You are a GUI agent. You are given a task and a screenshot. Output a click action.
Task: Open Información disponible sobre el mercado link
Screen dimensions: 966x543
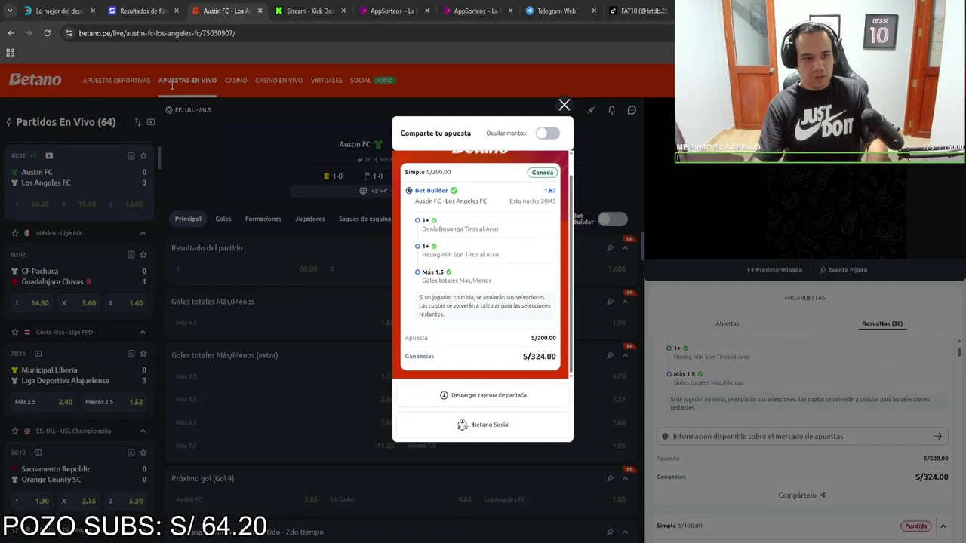tap(803, 436)
